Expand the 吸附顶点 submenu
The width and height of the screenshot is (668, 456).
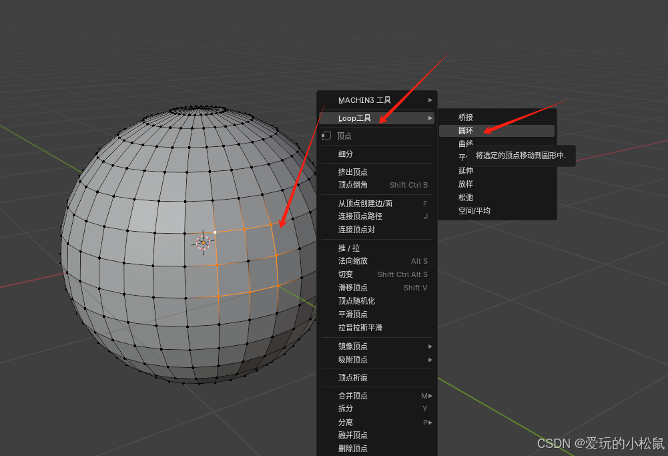[x=376, y=360]
